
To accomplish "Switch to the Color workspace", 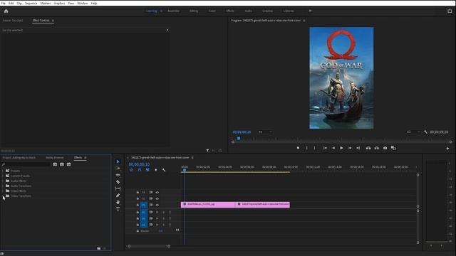I will pyautogui.click(x=212, y=11).
